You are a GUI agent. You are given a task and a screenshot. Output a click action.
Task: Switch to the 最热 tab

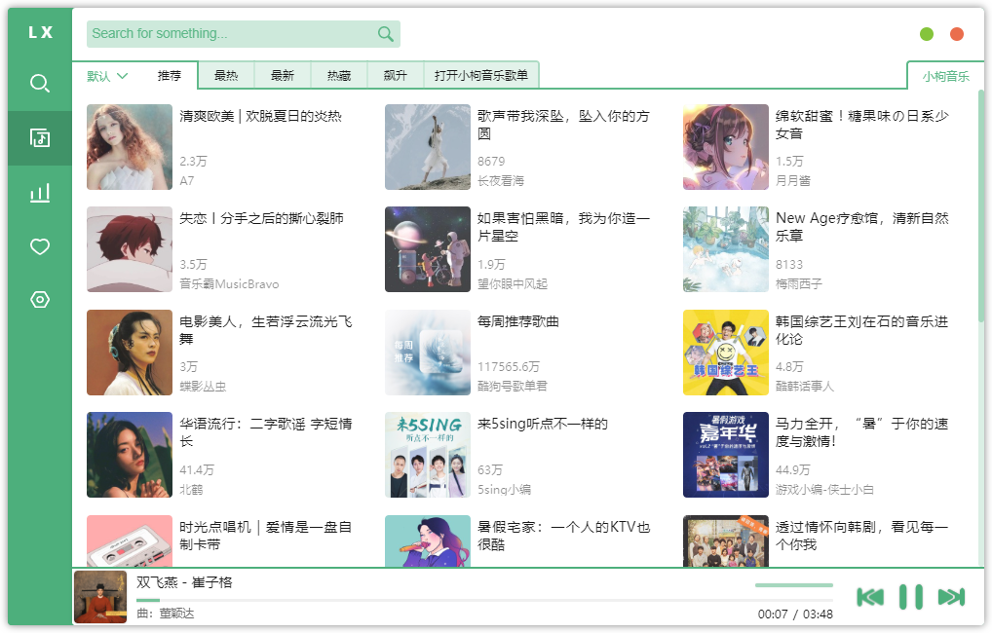coord(225,74)
